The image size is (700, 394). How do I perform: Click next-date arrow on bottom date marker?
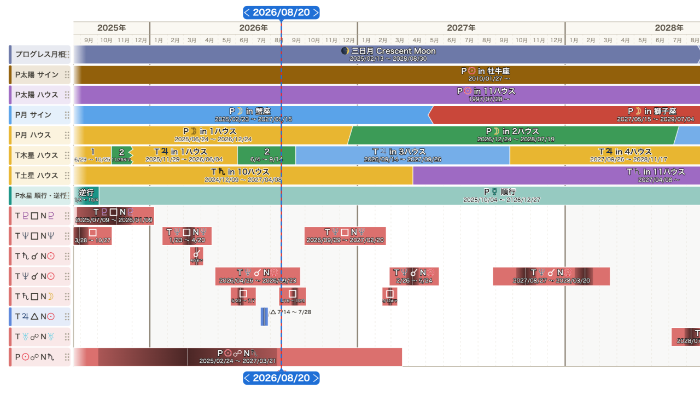click(315, 378)
